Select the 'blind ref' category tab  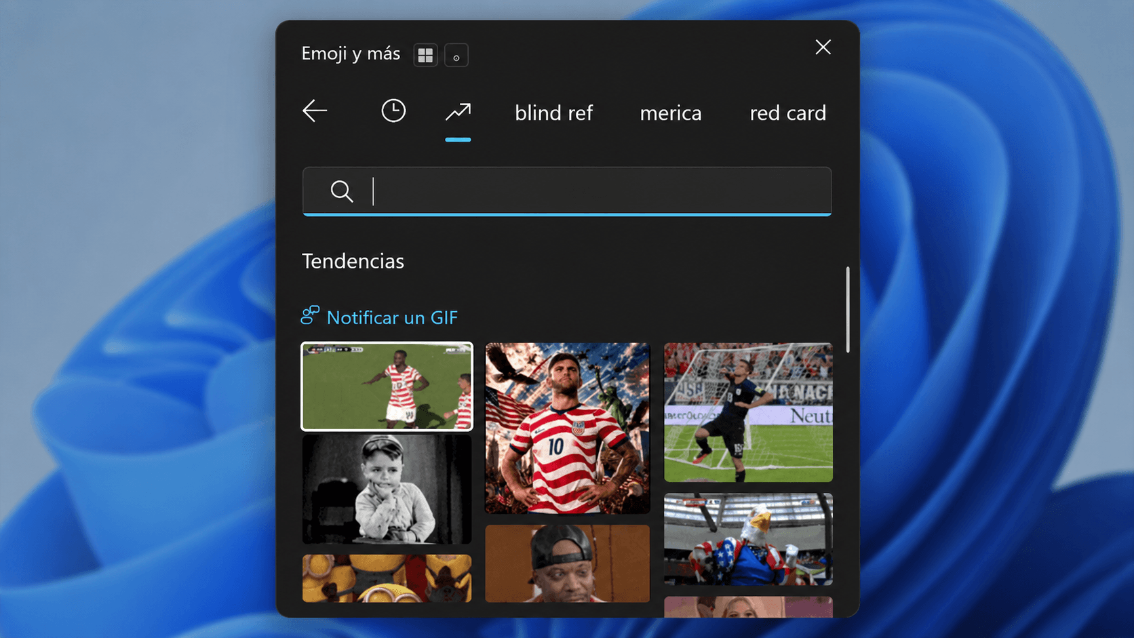click(x=553, y=113)
